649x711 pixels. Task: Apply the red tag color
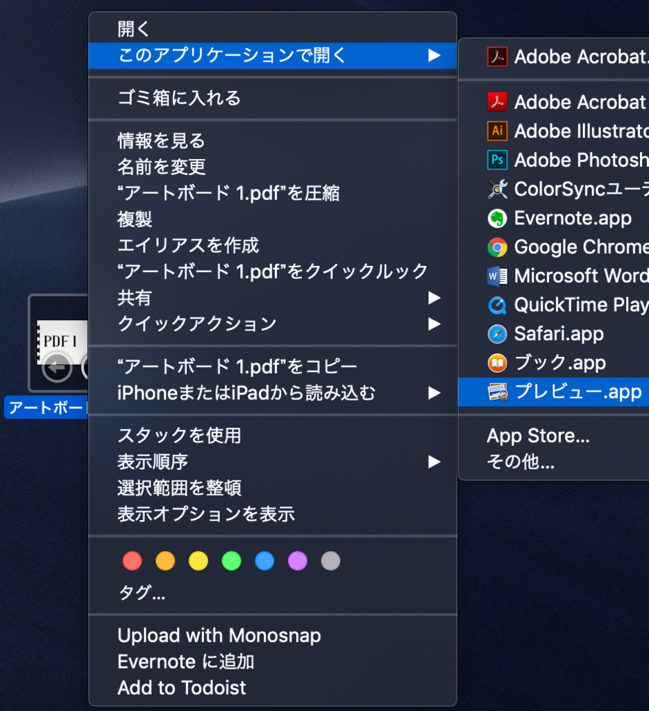pos(133,561)
